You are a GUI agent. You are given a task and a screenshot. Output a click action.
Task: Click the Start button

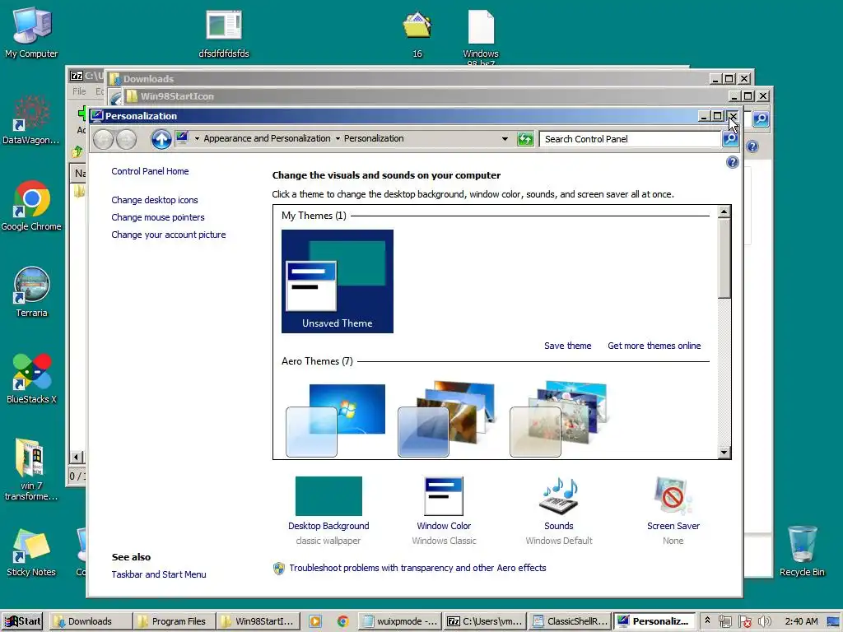(x=23, y=621)
